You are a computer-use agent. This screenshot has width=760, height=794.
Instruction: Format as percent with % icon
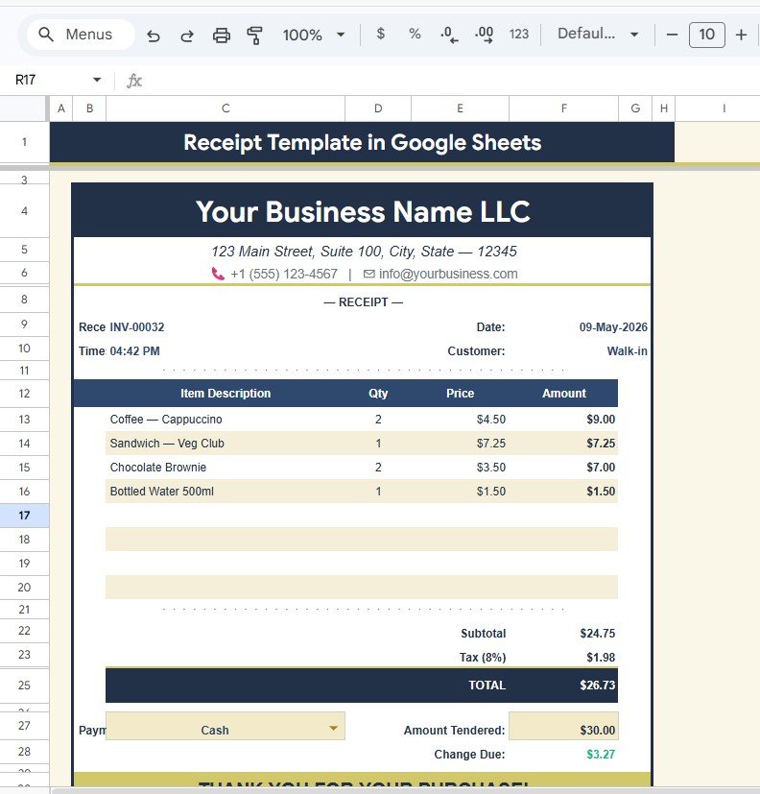point(415,34)
